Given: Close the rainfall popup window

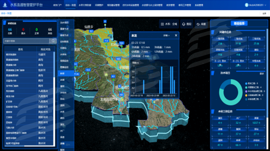Looking at the screenshot, I should 176,35.
